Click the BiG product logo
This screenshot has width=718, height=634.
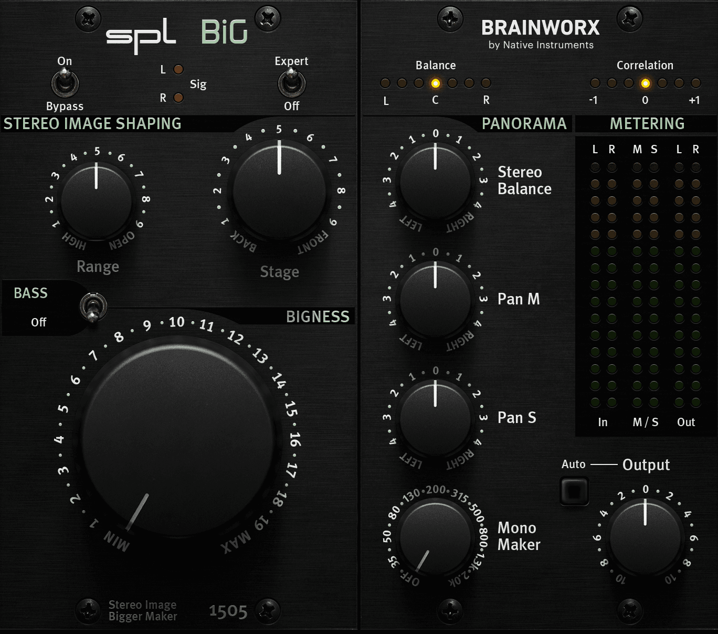click(224, 33)
